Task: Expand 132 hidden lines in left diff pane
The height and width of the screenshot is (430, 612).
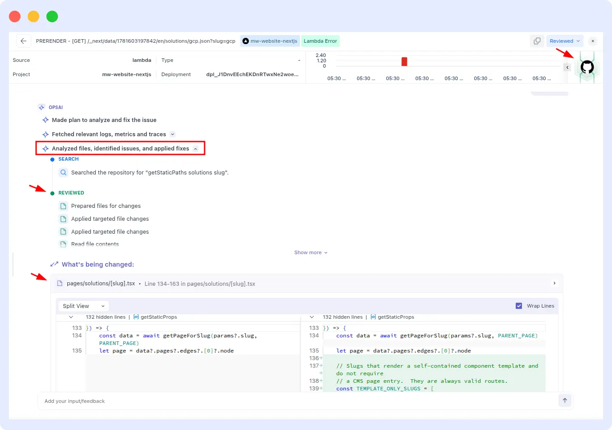Action: (71, 317)
